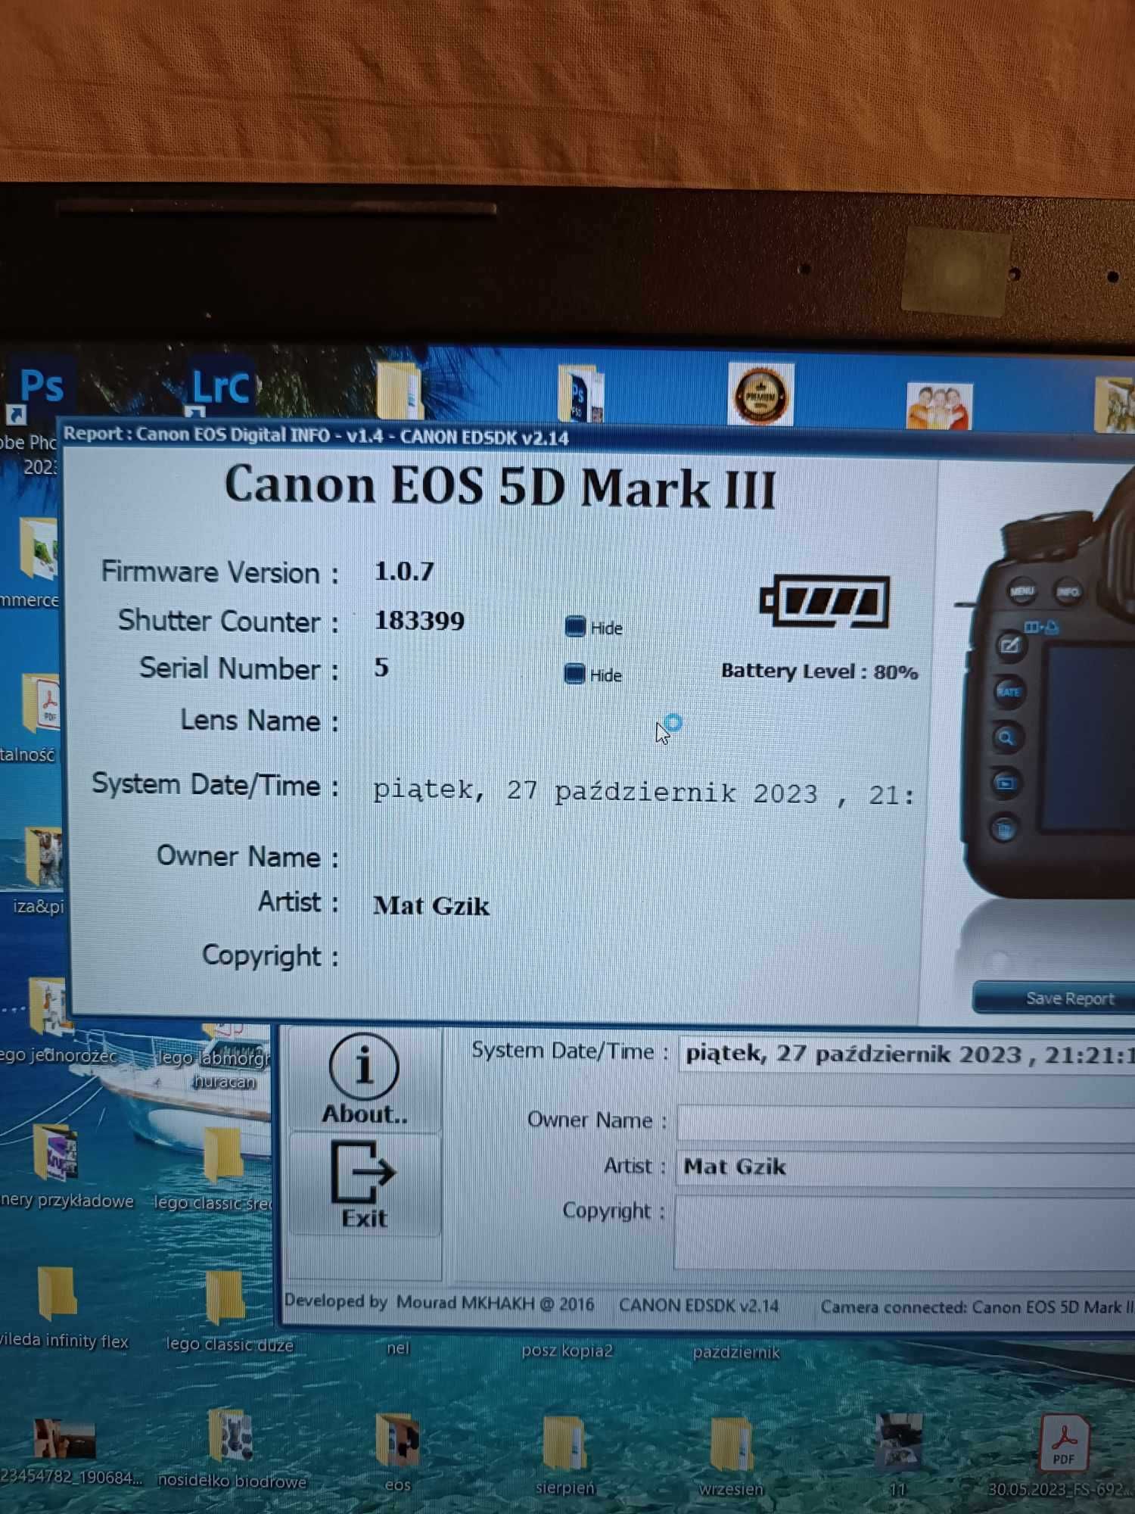Viewport: 1135px width, 1514px height.
Task: Select the battery level icon
Action: pos(825,601)
